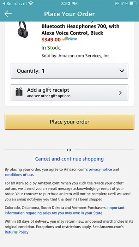This screenshot has height=247, width=139.
Task: Open the privacy notice link
Action: point(100,169)
